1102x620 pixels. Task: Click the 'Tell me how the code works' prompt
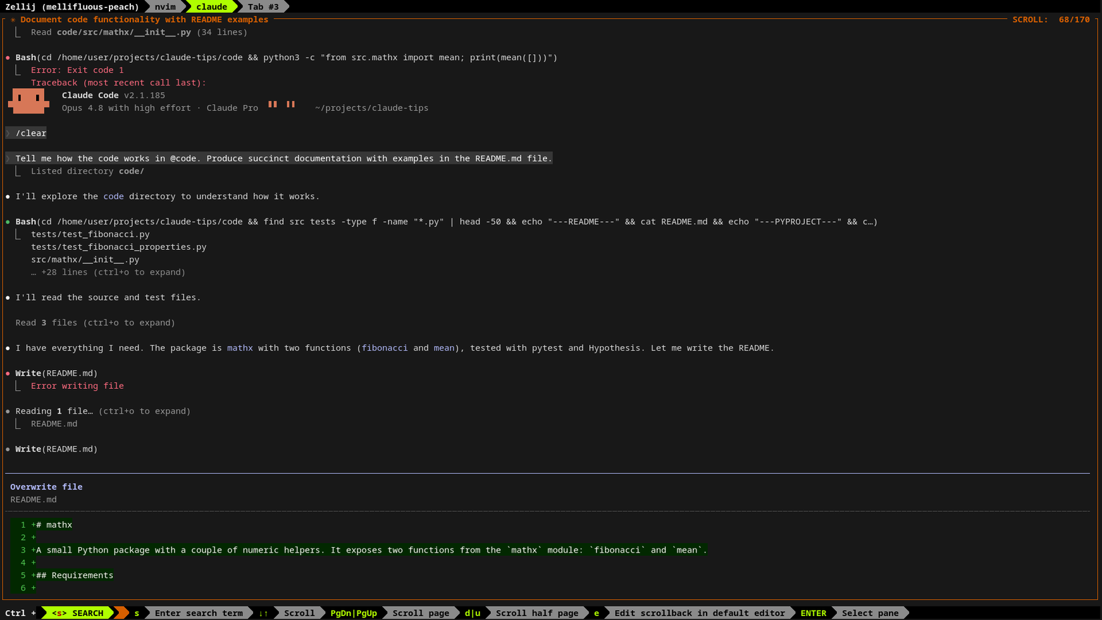[279, 158]
